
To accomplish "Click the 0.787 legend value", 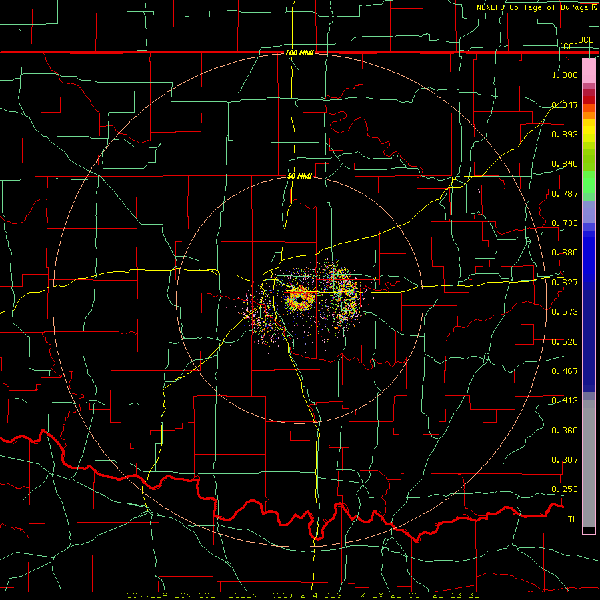I will (x=565, y=193).
